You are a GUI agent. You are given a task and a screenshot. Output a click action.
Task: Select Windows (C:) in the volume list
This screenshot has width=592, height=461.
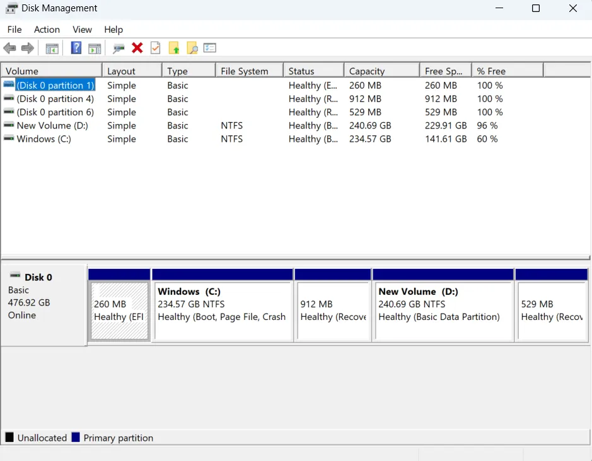click(x=44, y=139)
